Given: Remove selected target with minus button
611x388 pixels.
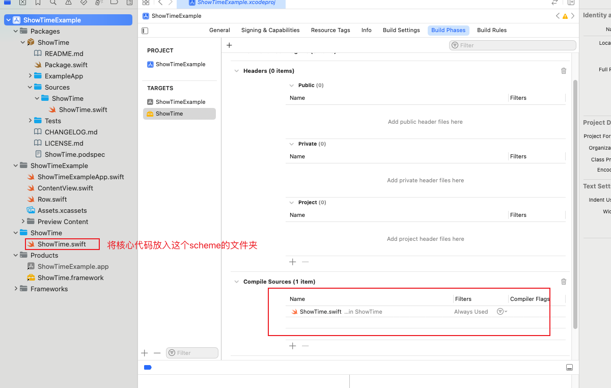Looking at the screenshot, I should click(x=157, y=353).
